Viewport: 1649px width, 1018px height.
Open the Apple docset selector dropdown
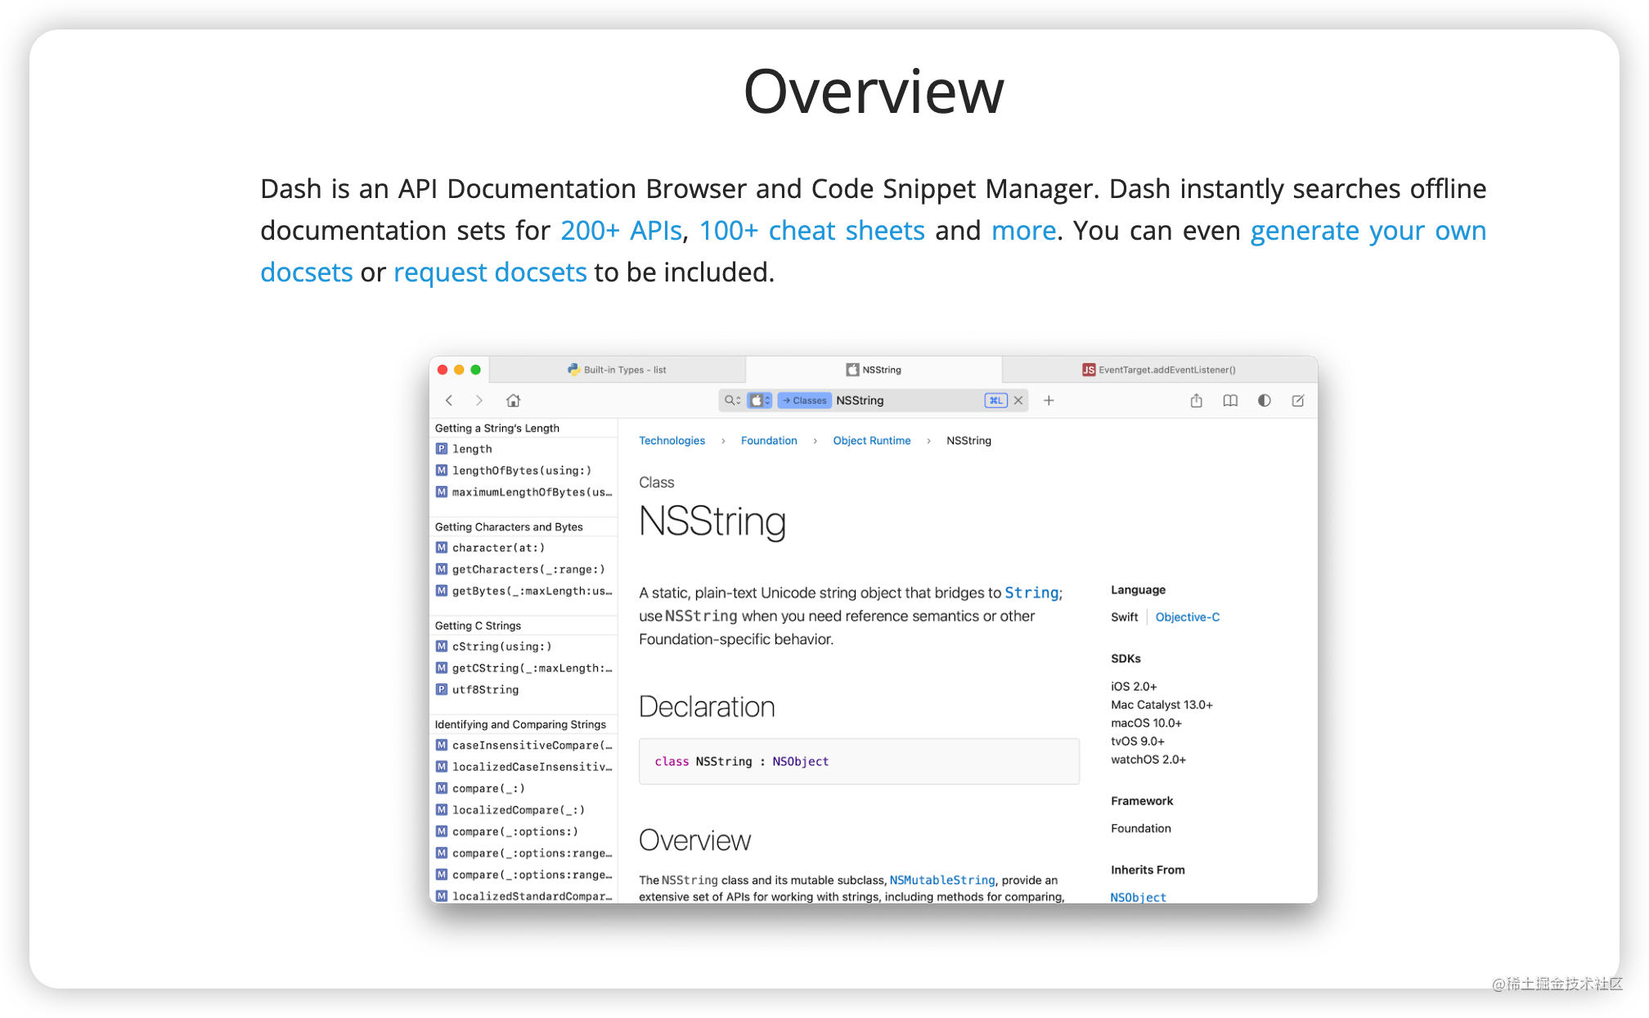pos(759,400)
